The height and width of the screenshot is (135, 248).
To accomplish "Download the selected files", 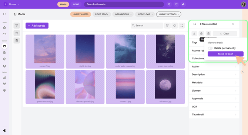I will tap(194, 34).
